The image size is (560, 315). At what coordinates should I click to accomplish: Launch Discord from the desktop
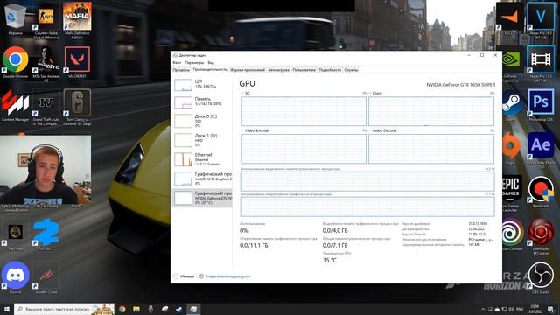click(x=15, y=277)
